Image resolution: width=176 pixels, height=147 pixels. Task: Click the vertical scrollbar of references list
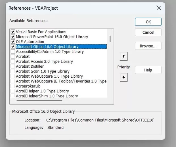click(x=110, y=39)
